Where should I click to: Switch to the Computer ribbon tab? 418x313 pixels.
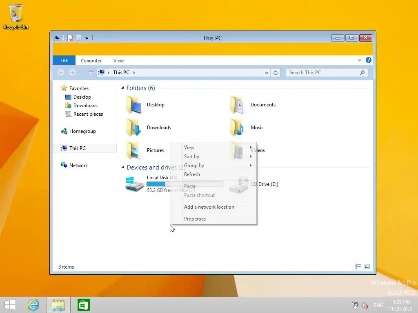(x=91, y=61)
